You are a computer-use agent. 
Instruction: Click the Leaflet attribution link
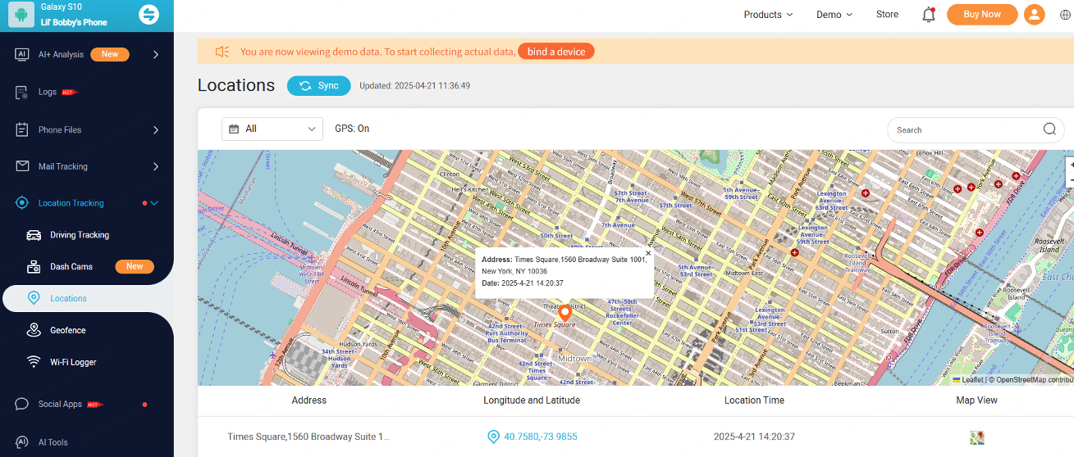coord(967,379)
